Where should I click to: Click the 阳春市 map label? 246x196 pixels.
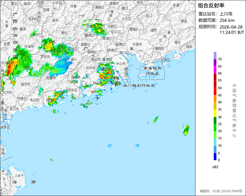tap(51, 77)
